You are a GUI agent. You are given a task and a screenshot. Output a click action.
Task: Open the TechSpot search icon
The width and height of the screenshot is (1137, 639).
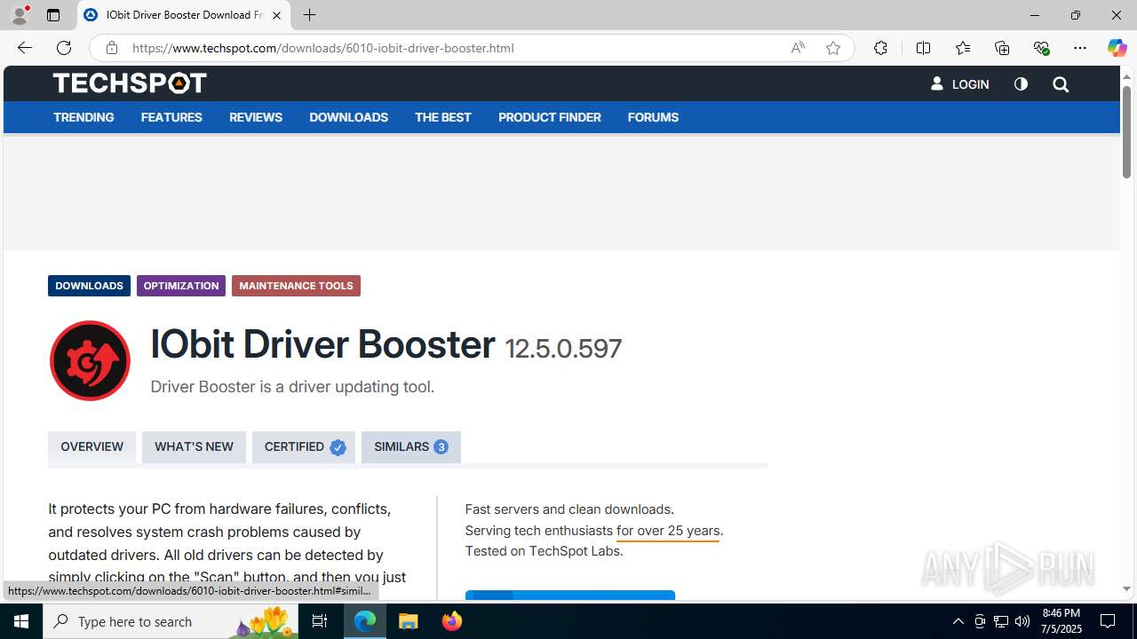(1061, 84)
